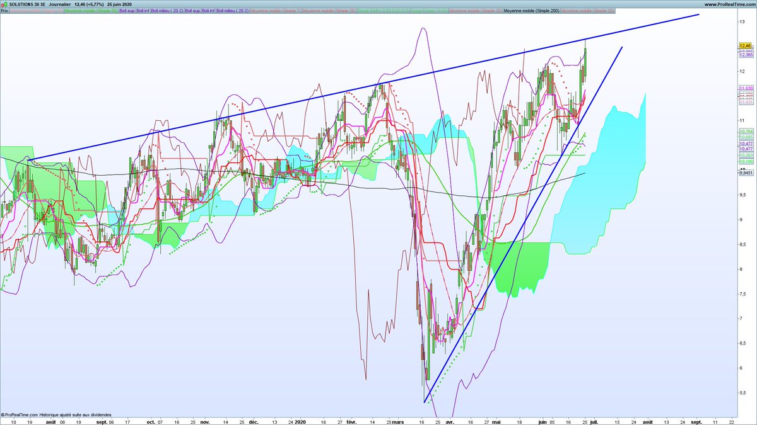This screenshot has width=757, height=425.
Task: Click the magenta 11,630 price tag
Action: 746,88
